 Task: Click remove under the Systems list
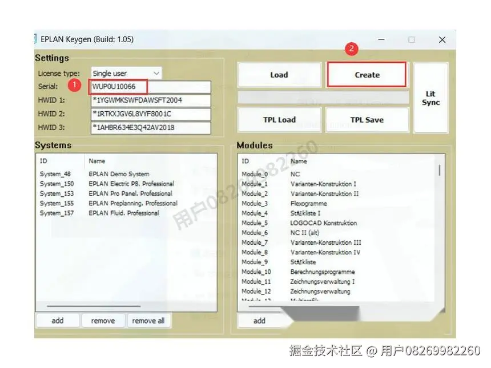tap(103, 321)
